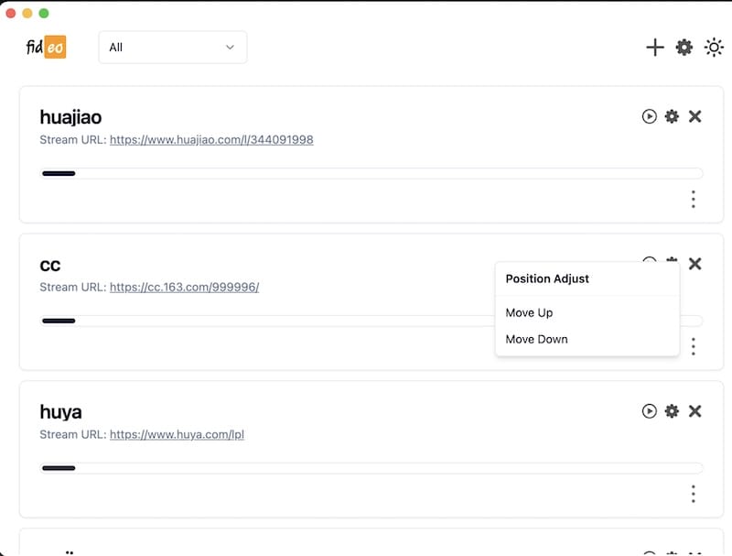Open three-dot menu on huya card
The height and width of the screenshot is (556, 732).
tap(694, 494)
